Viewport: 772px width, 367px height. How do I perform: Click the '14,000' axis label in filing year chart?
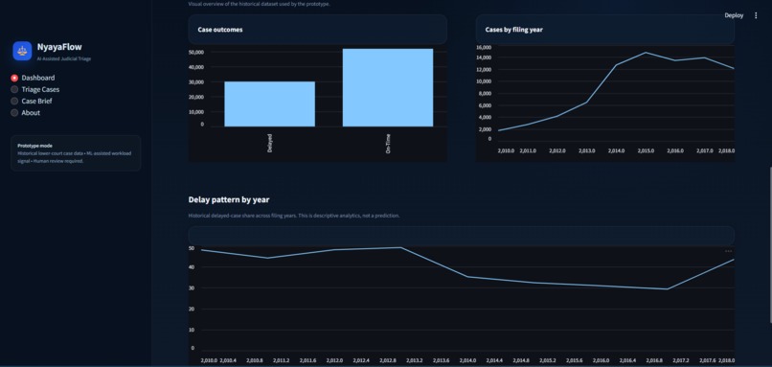484,57
